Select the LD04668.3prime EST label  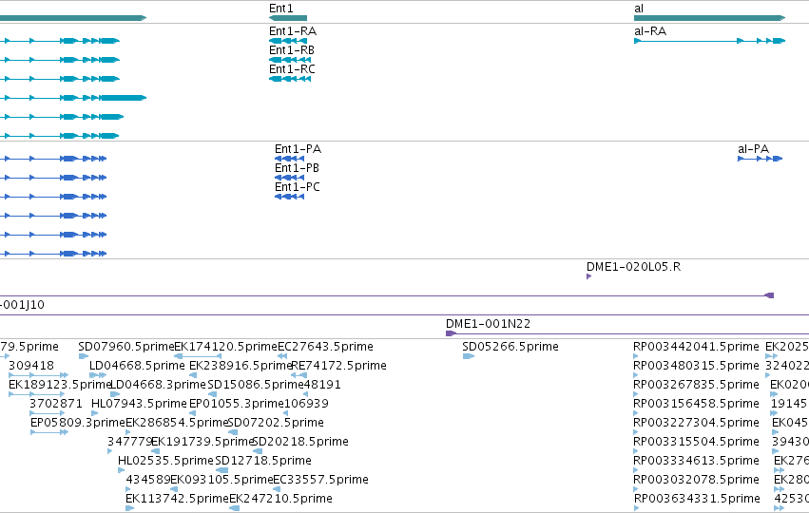159,385
